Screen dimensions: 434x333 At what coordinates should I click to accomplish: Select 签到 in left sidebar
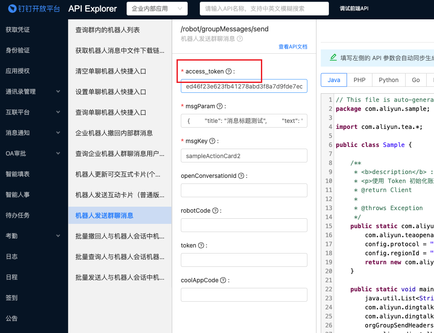(x=12, y=298)
